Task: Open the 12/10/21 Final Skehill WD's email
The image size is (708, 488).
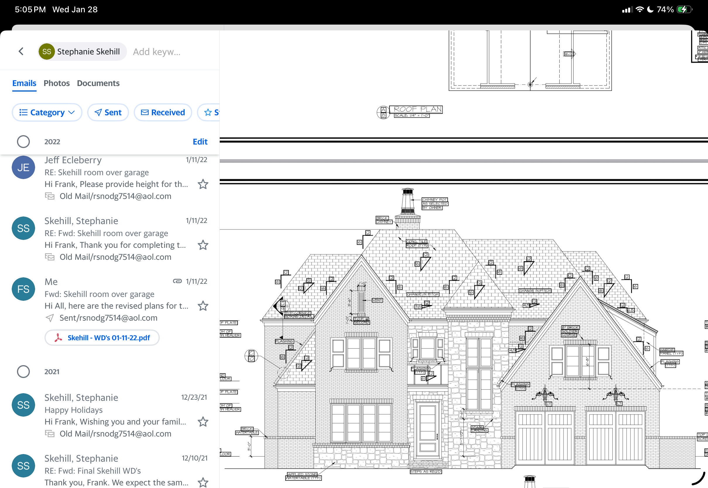Action: (116, 470)
